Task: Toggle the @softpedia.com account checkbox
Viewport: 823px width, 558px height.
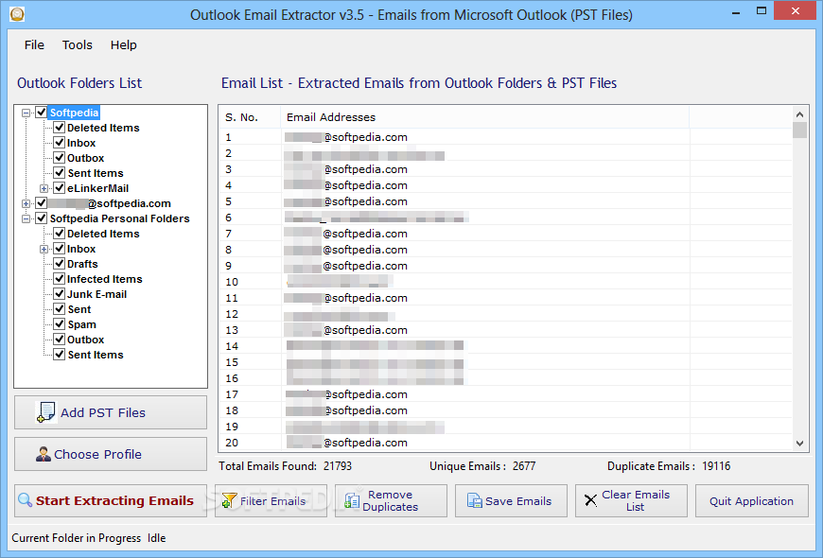Action: 42,202
